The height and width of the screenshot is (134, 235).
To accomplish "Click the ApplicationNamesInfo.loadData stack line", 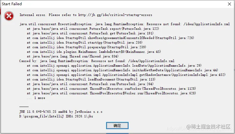I will tap(114, 65).
